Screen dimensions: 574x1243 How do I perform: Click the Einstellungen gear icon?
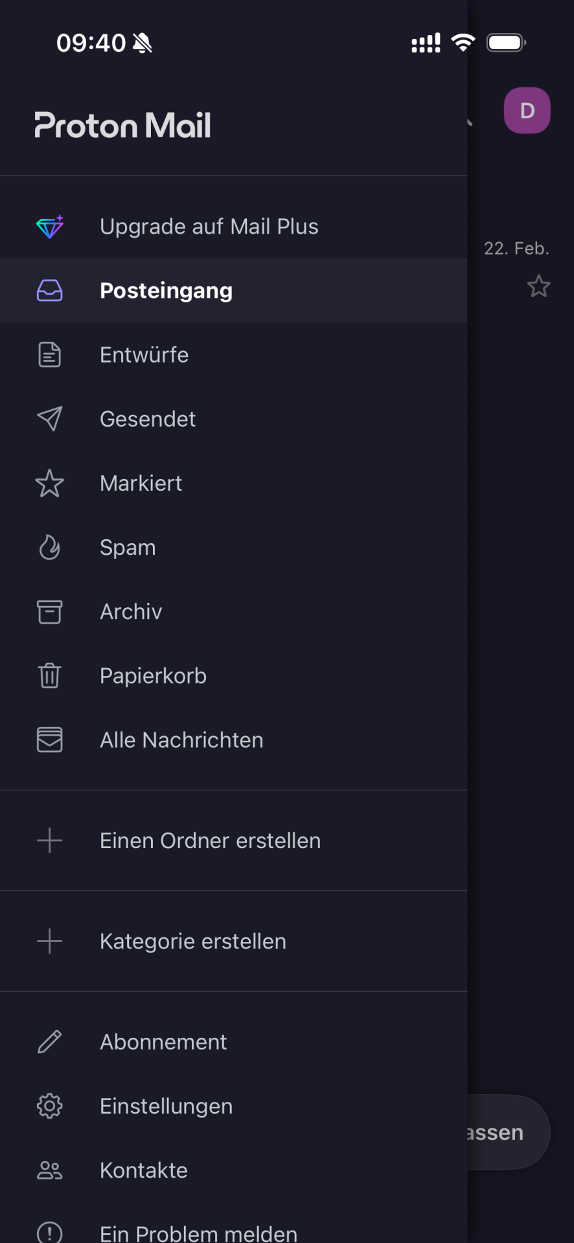point(50,1106)
